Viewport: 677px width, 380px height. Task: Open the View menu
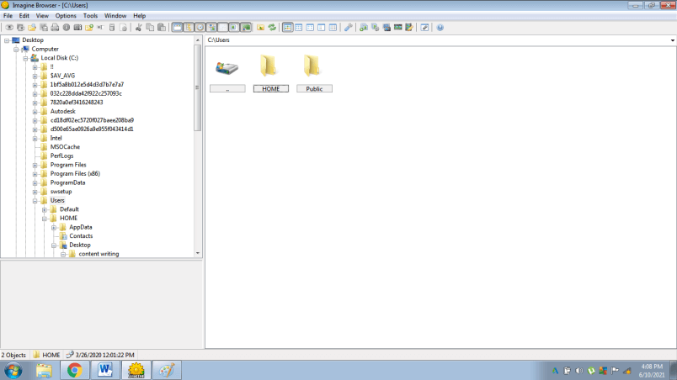tap(42, 15)
